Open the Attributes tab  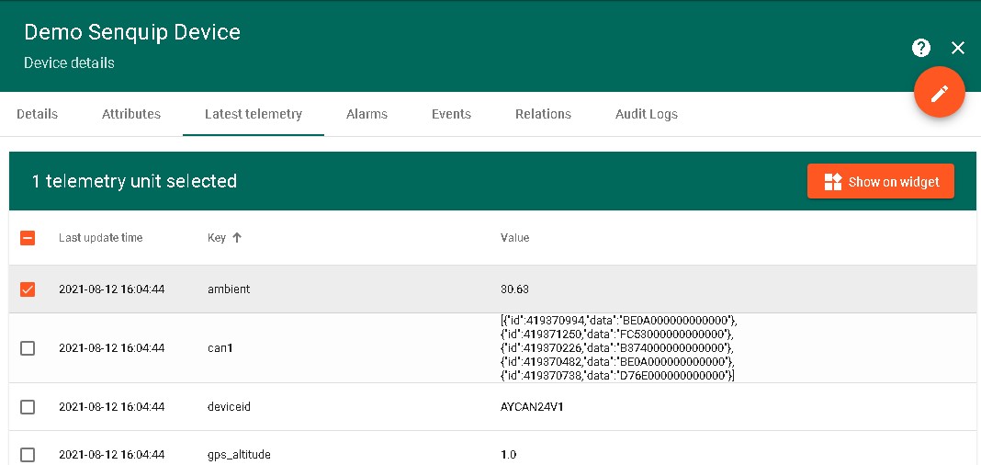click(131, 114)
